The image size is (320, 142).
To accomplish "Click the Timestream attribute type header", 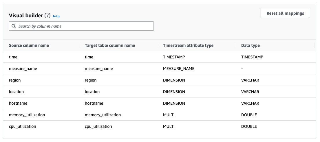I will 188,45.
